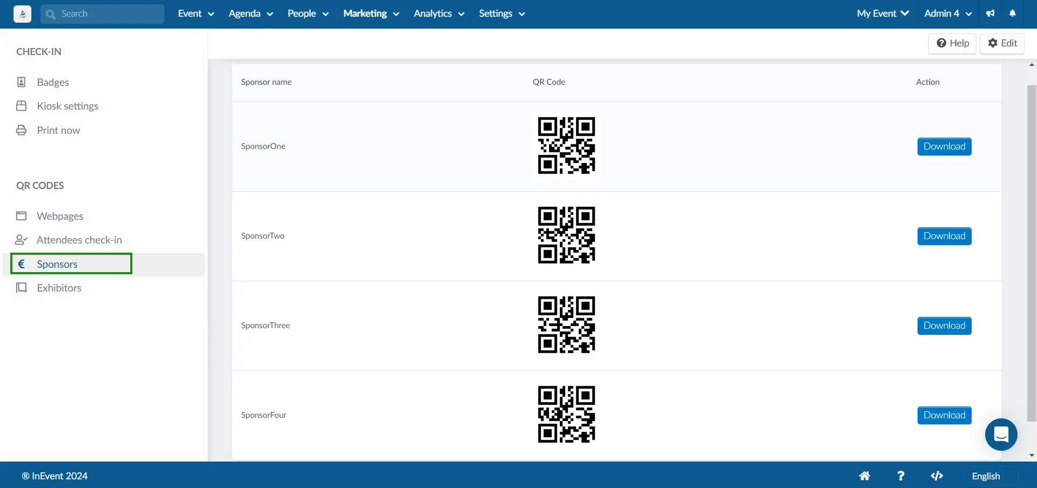
Task: Click the SponsorOne QR code image
Action: click(x=566, y=146)
